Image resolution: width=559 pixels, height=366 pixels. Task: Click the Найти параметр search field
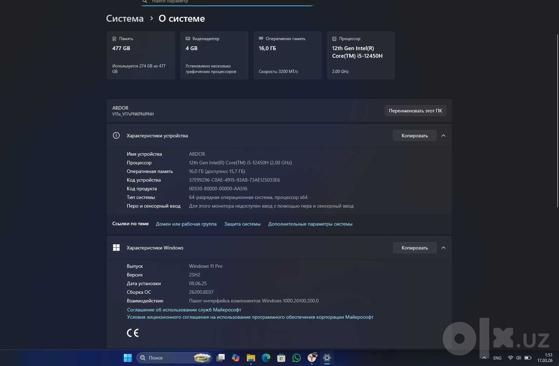[x=227, y=2]
